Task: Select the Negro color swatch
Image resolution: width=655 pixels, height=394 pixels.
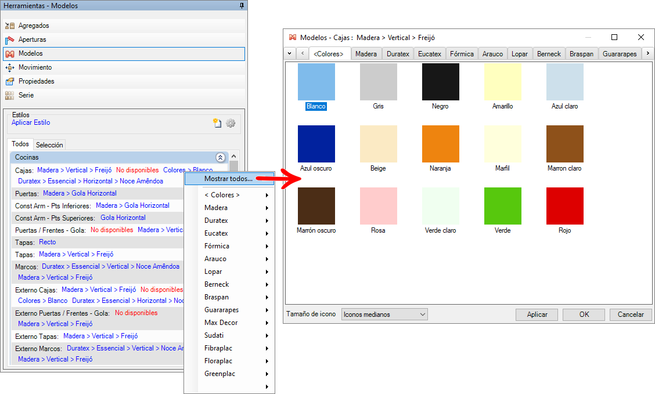Action: 441,82
